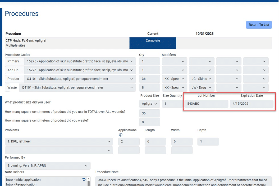Click the Length field for DFU problem
The height and width of the screenshot is (186, 279).
click(x=155, y=142)
